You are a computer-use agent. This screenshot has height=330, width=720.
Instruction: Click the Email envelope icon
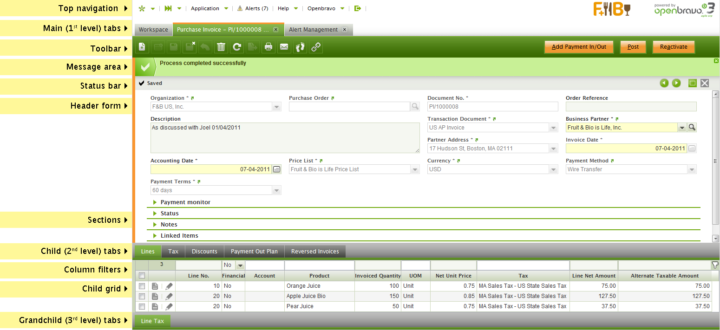pyautogui.click(x=284, y=47)
